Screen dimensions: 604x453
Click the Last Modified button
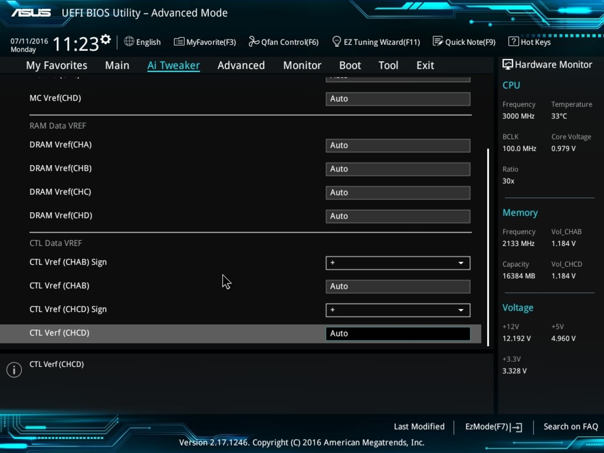click(419, 426)
